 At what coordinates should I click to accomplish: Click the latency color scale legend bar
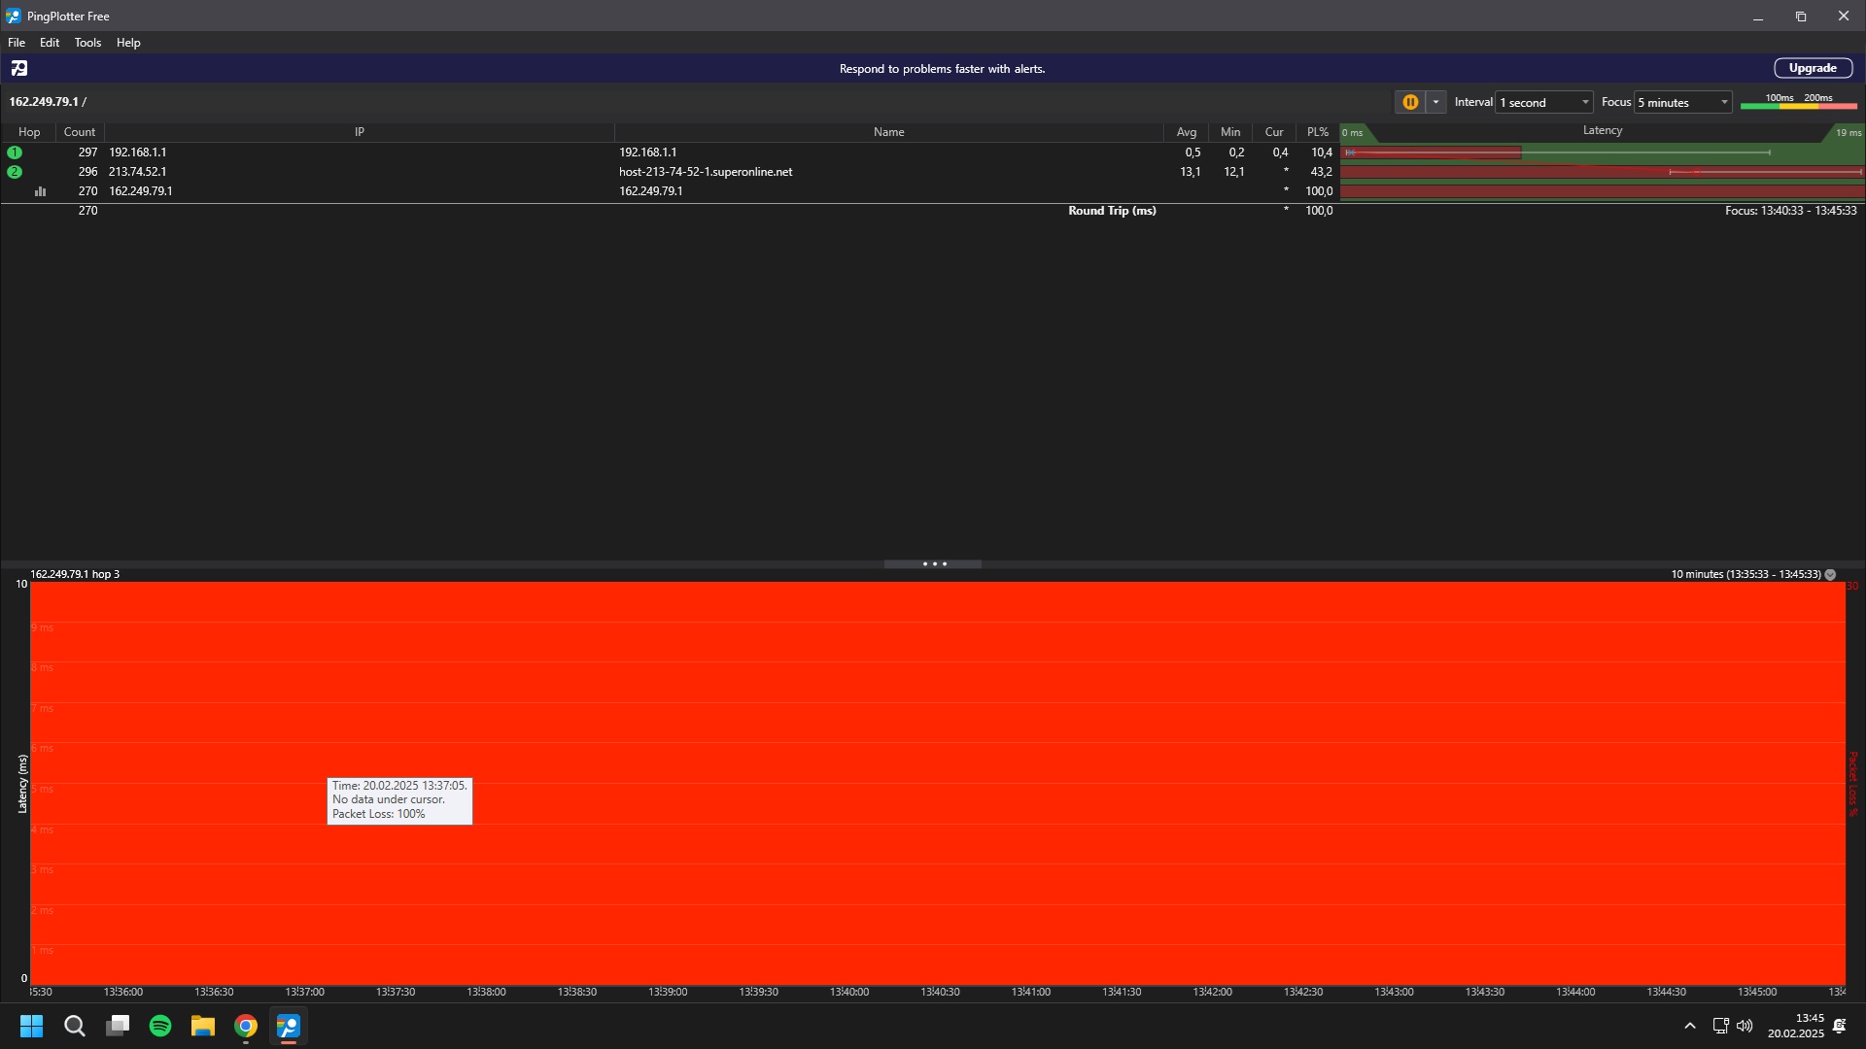(1798, 105)
